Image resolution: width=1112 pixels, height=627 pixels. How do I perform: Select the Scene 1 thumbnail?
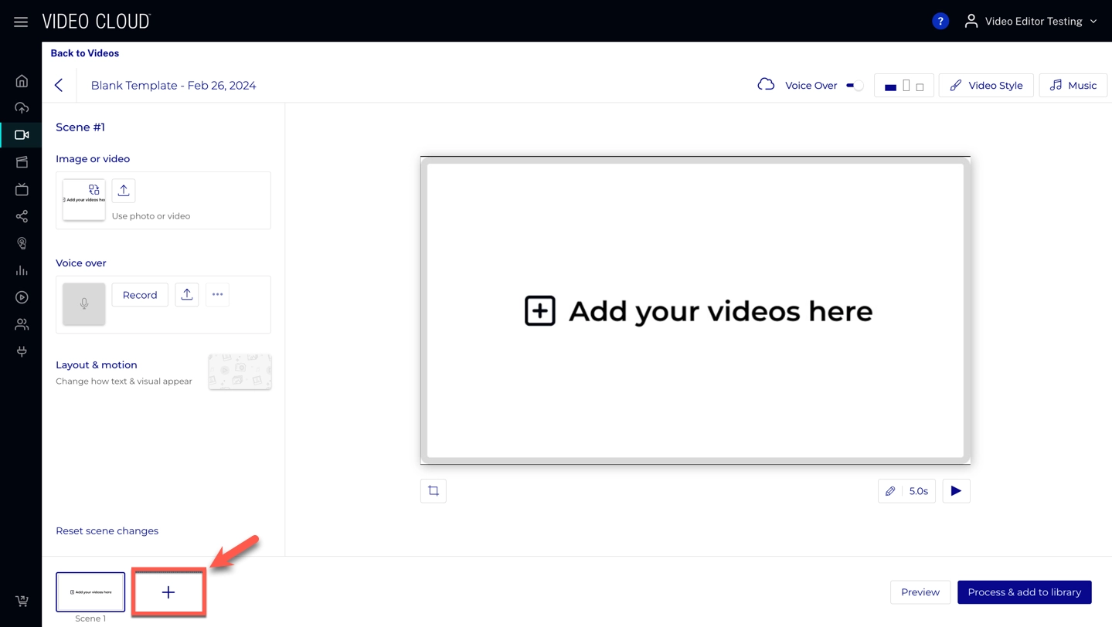90,591
